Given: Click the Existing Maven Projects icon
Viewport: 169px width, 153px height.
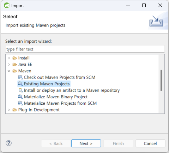Looking at the screenshot, I should pyautogui.click(x=20, y=84).
